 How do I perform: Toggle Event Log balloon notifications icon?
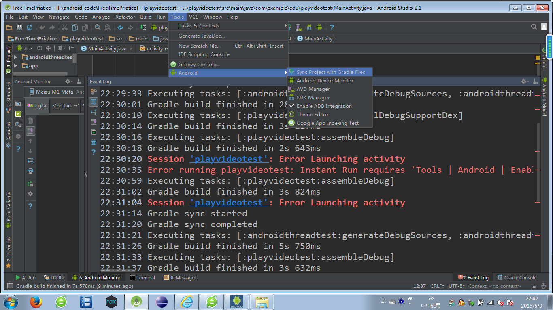click(94, 102)
